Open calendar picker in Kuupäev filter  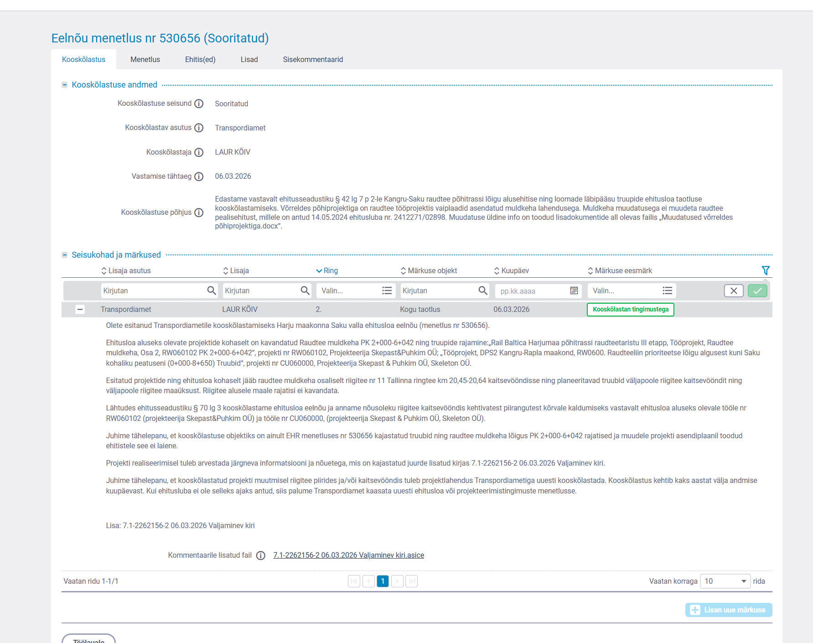(x=574, y=291)
